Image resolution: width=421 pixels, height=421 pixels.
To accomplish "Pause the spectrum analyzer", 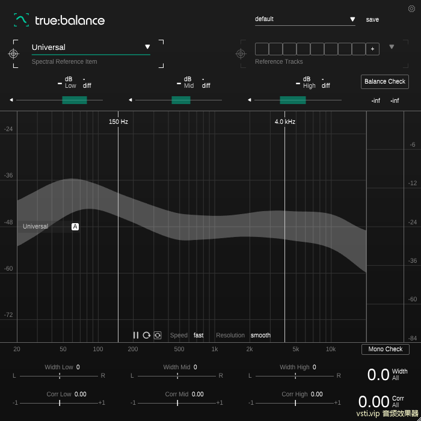I will click(136, 335).
